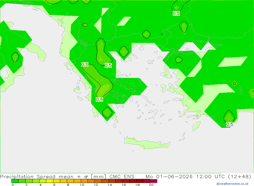Click legend scale value "16"
The width and height of the screenshot is (254, 186).
click(x=124, y=185)
